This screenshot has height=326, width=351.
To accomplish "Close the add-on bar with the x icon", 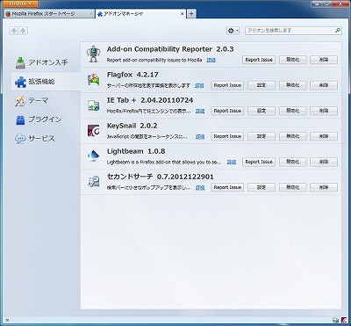I will pos(7,320).
